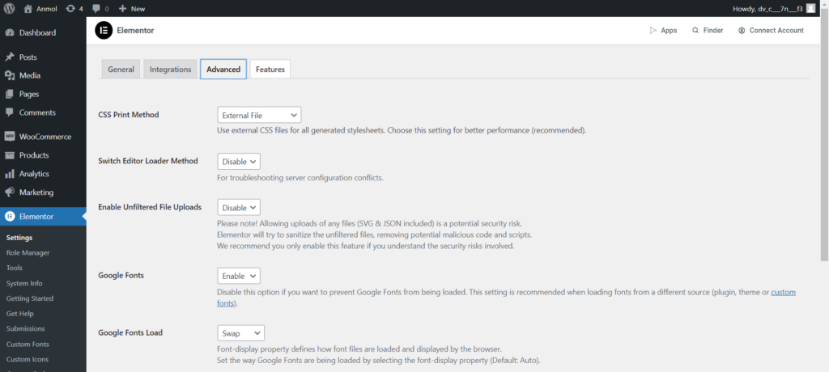The width and height of the screenshot is (829, 372).
Task: Click the Switch Editor Loader Method label
Action: pyautogui.click(x=148, y=161)
